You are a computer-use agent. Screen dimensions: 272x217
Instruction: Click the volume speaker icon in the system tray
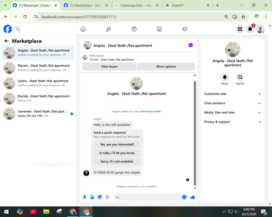point(237,212)
